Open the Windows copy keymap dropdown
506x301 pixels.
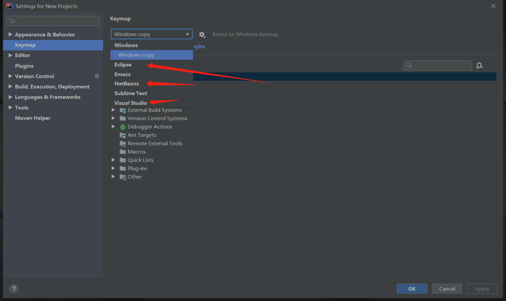pos(152,34)
